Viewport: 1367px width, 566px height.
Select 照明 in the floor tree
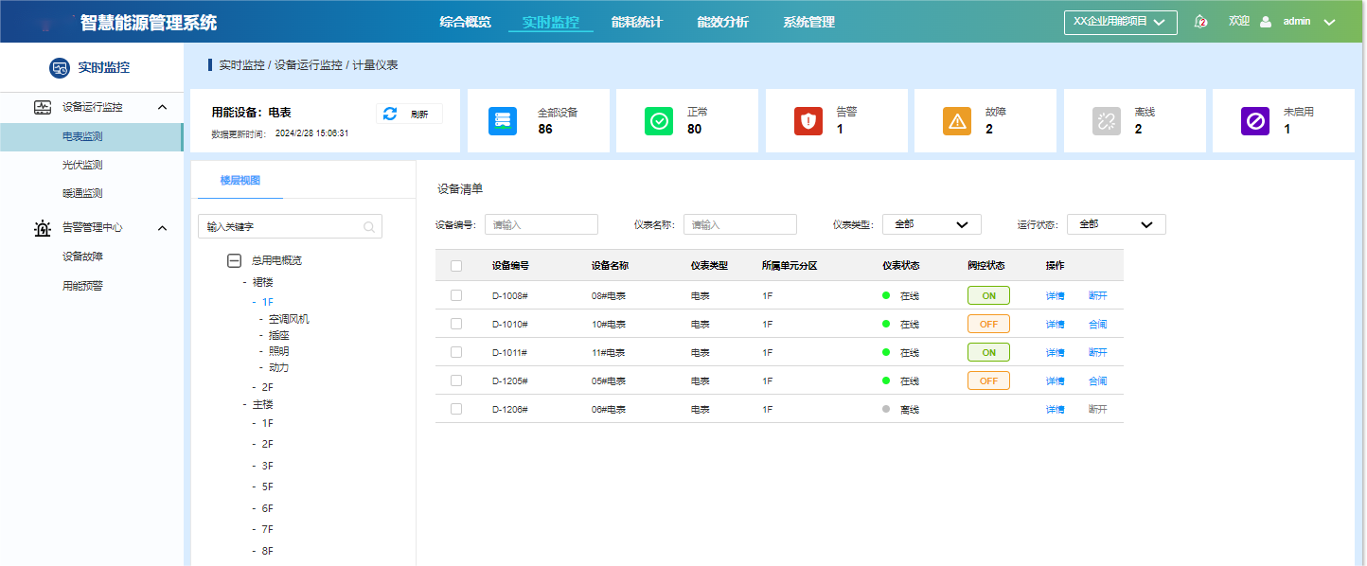point(278,351)
